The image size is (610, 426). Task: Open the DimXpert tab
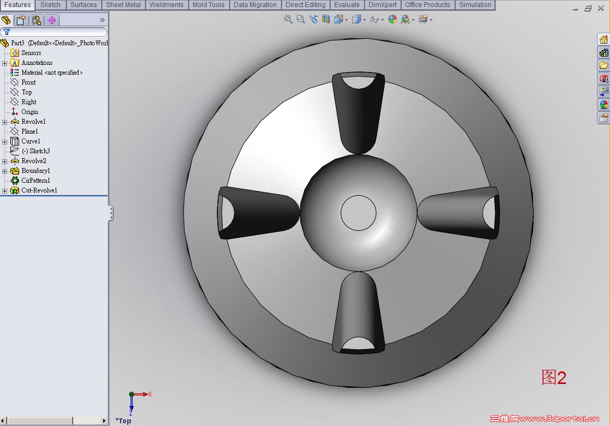click(383, 5)
